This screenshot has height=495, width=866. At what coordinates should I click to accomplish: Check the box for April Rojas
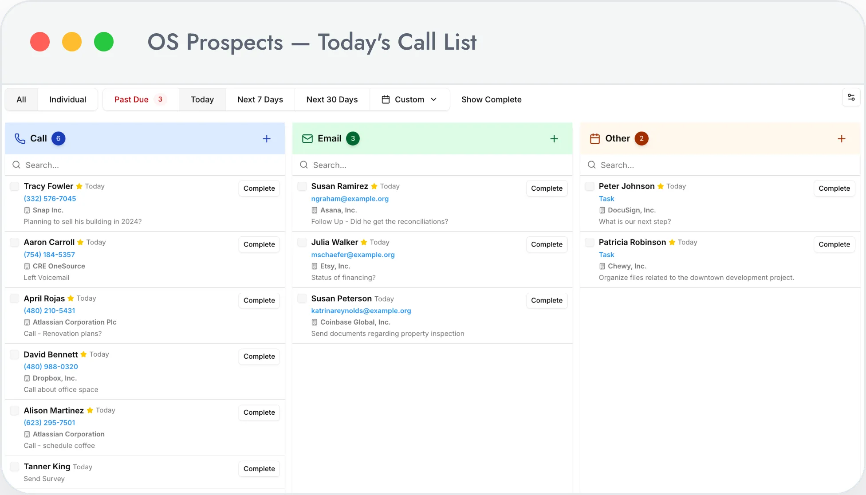[x=15, y=299]
